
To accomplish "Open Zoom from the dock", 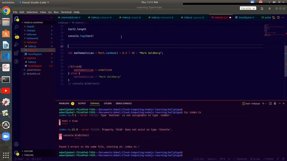I will [6, 136].
